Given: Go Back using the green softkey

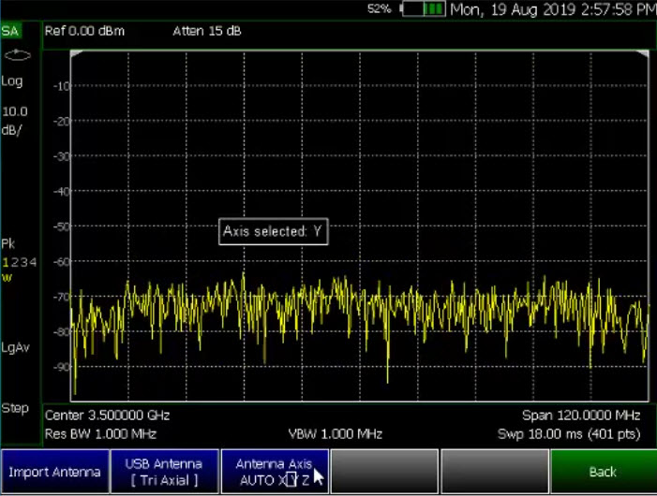Looking at the screenshot, I should coord(604,473).
